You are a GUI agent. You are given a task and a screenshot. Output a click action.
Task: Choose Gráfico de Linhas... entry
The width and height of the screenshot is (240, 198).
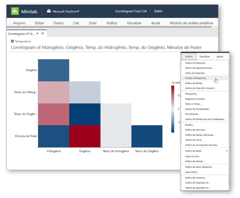point(205,140)
